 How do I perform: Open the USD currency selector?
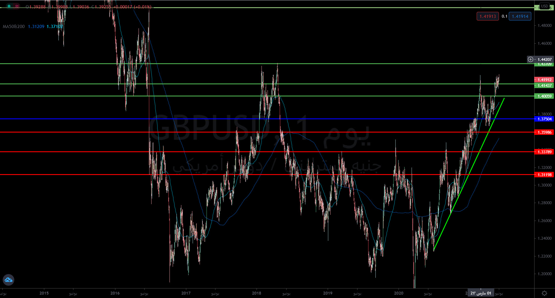click(545, 6)
